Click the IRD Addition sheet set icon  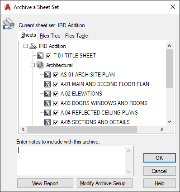[x=33, y=46]
